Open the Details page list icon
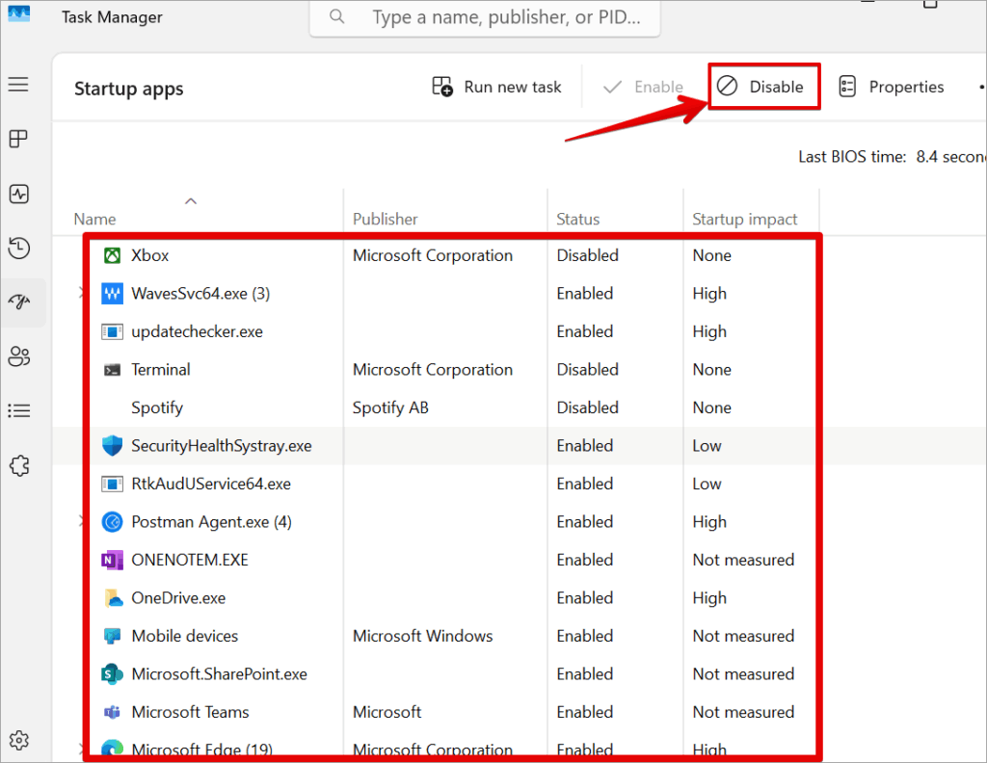The height and width of the screenshot is (763, 987). 18,411
